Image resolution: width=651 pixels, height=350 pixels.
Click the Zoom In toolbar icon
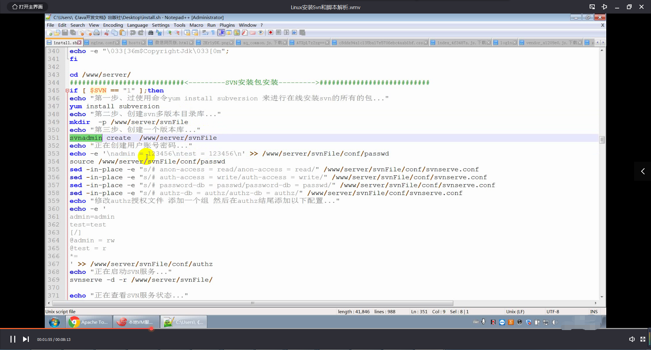coord(169,32)
